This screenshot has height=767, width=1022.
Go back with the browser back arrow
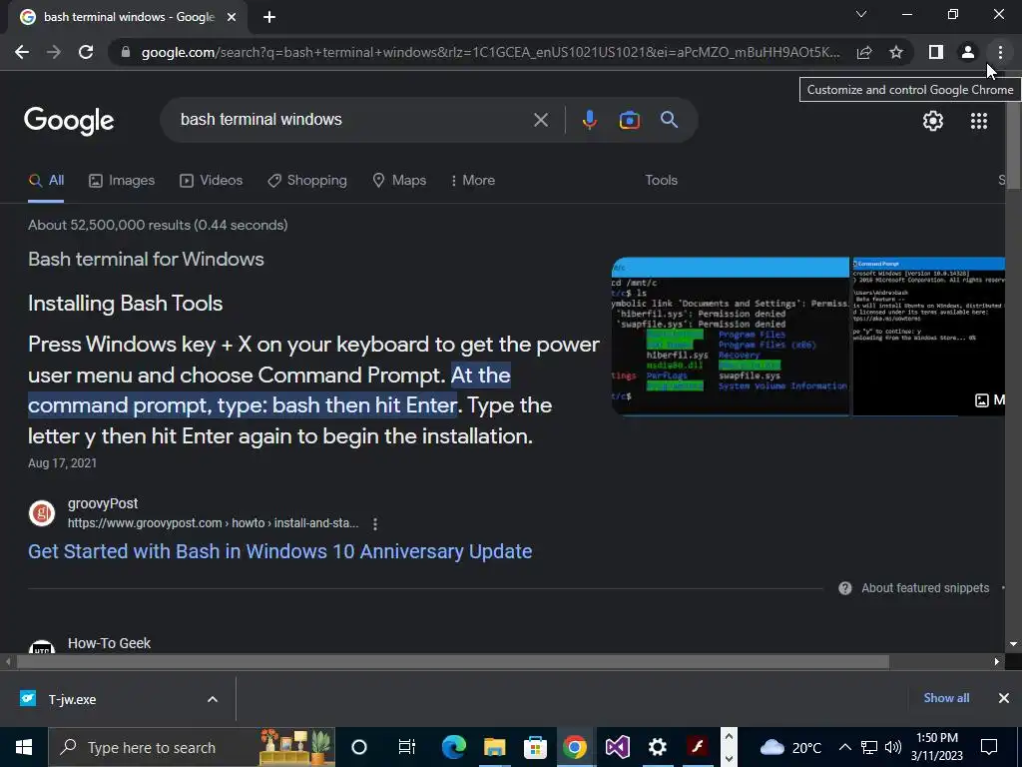22,52
